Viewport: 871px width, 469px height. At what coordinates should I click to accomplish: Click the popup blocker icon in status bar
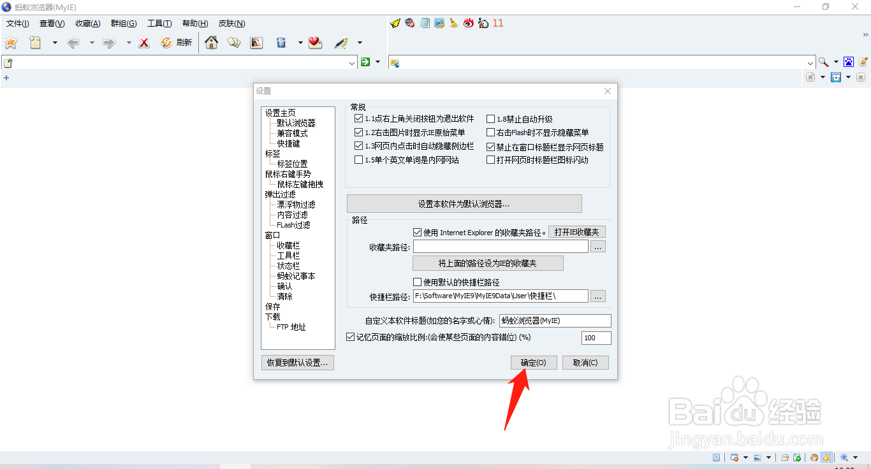[x=735, y=458]
